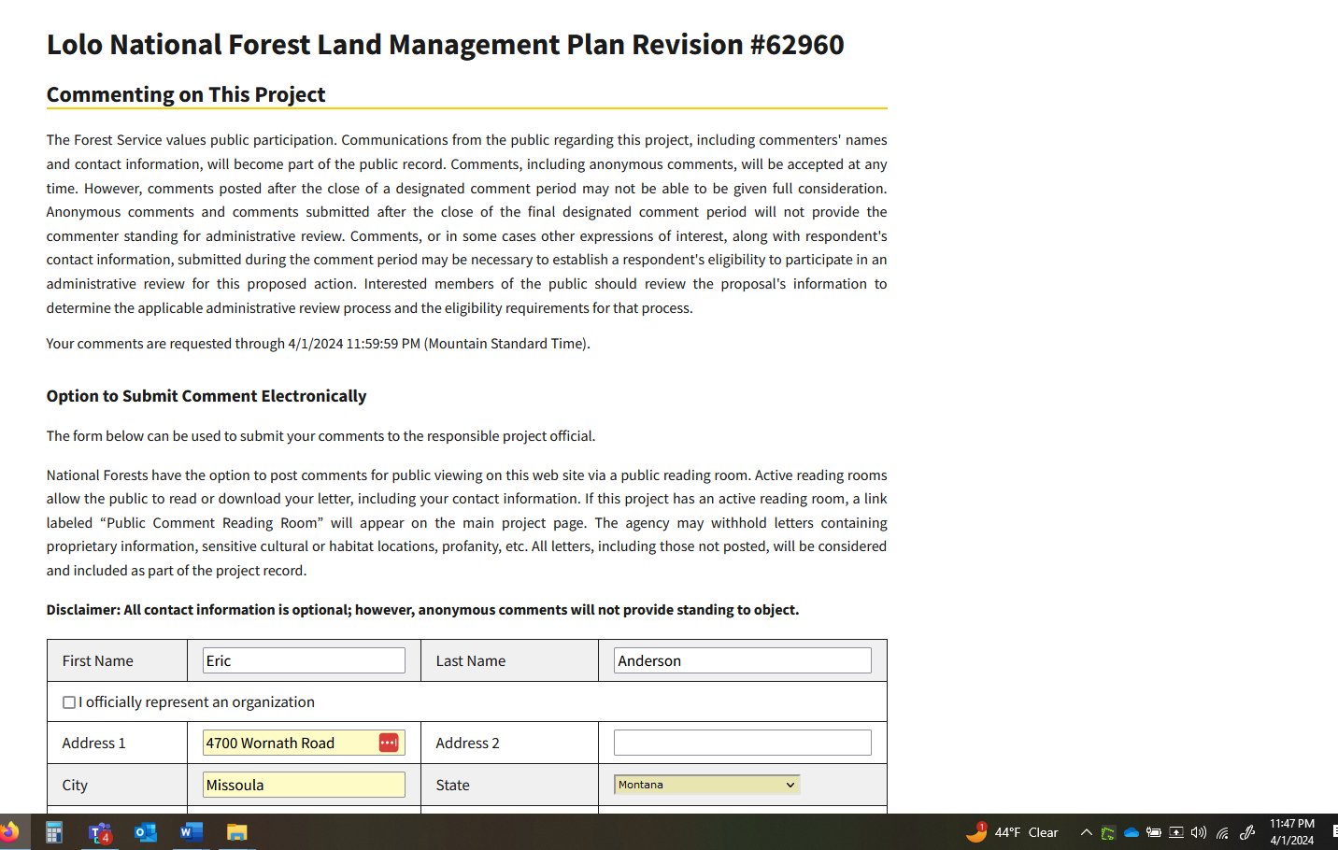1338x850 pixels.
Task: Check 'I officially represent an organization'
Action: pyautogui.click(x=69, y=702)
